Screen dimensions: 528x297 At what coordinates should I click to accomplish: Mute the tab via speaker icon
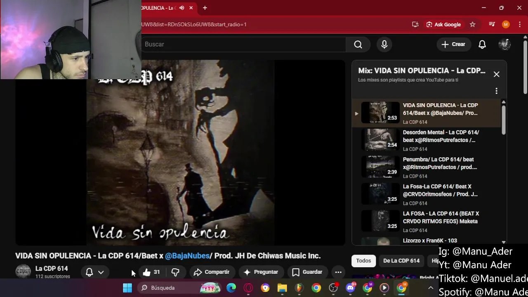[181, 8]
